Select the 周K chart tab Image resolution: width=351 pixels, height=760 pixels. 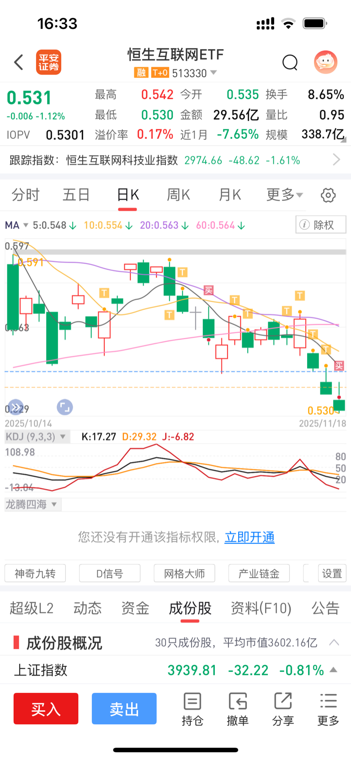pos(178,195)
